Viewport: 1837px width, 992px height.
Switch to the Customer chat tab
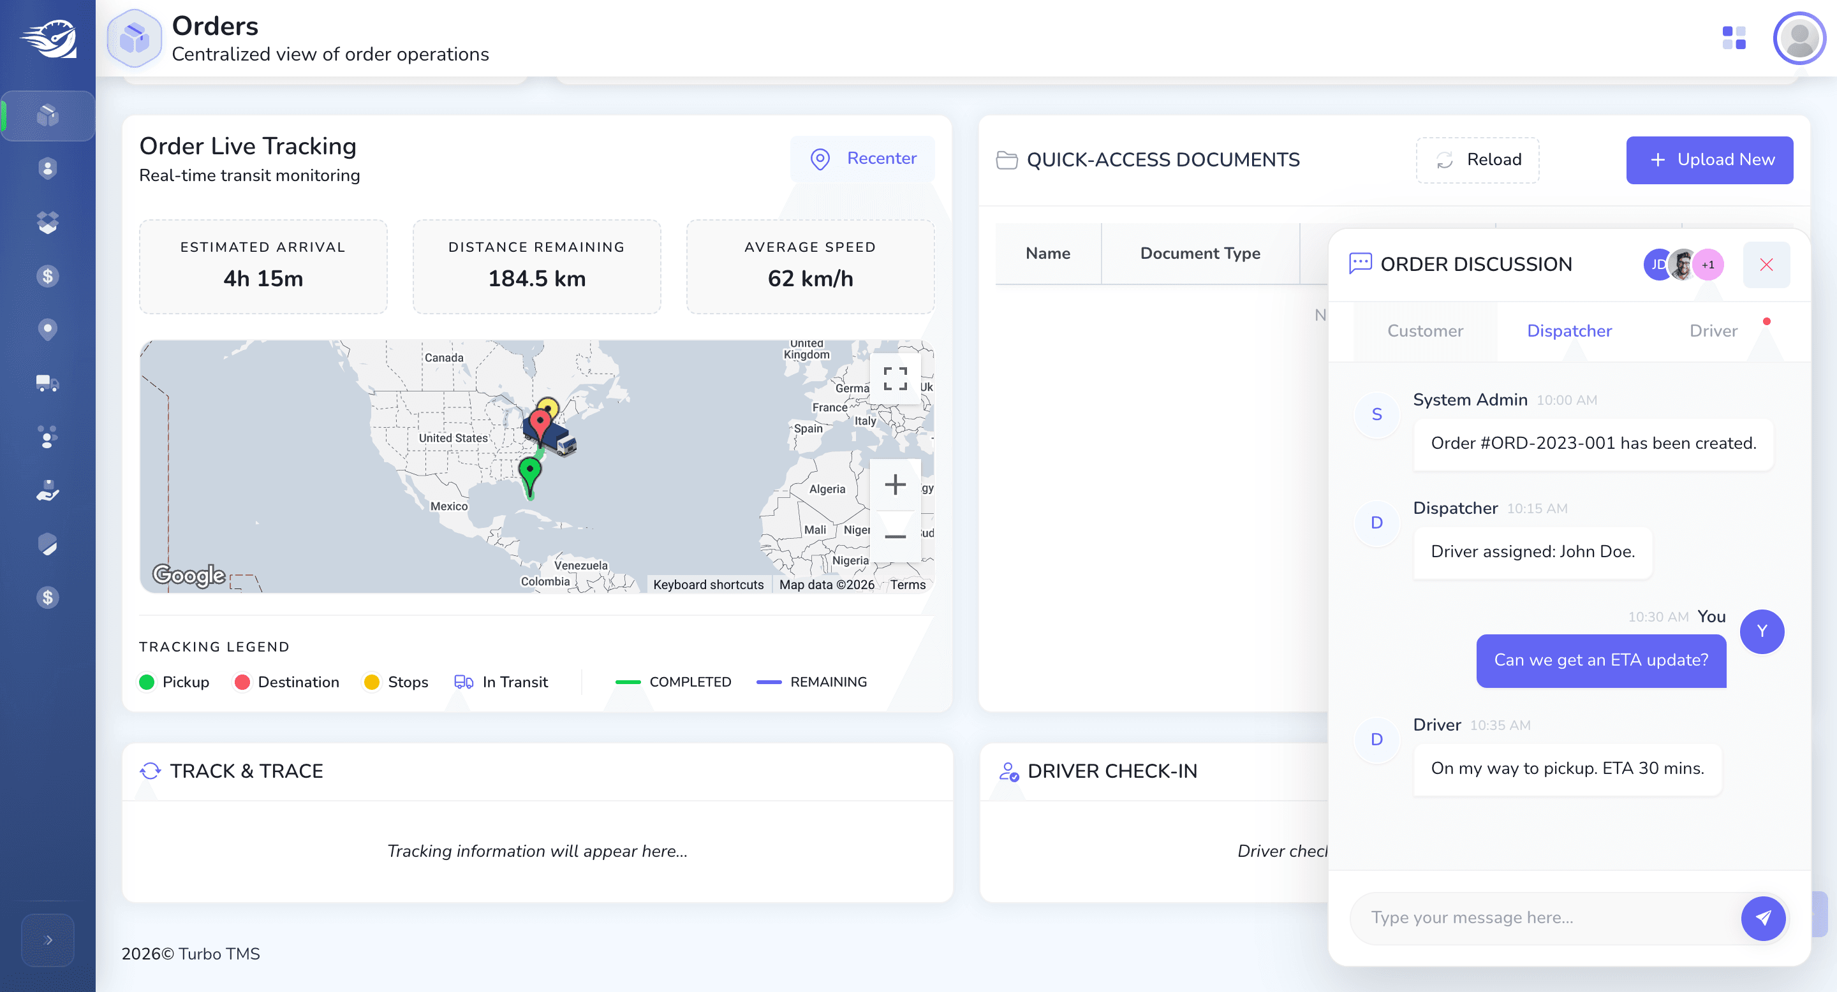[x=1424, y=331]
